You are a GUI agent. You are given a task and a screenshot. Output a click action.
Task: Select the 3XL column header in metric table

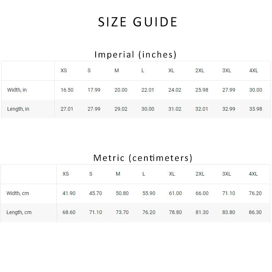pos(227,174)
